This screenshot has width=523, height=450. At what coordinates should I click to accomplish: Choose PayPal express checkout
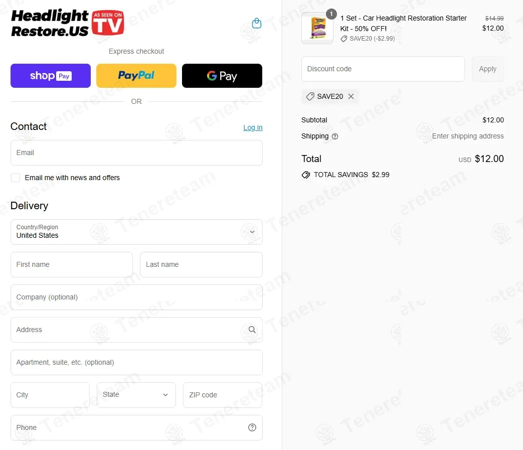136,76
